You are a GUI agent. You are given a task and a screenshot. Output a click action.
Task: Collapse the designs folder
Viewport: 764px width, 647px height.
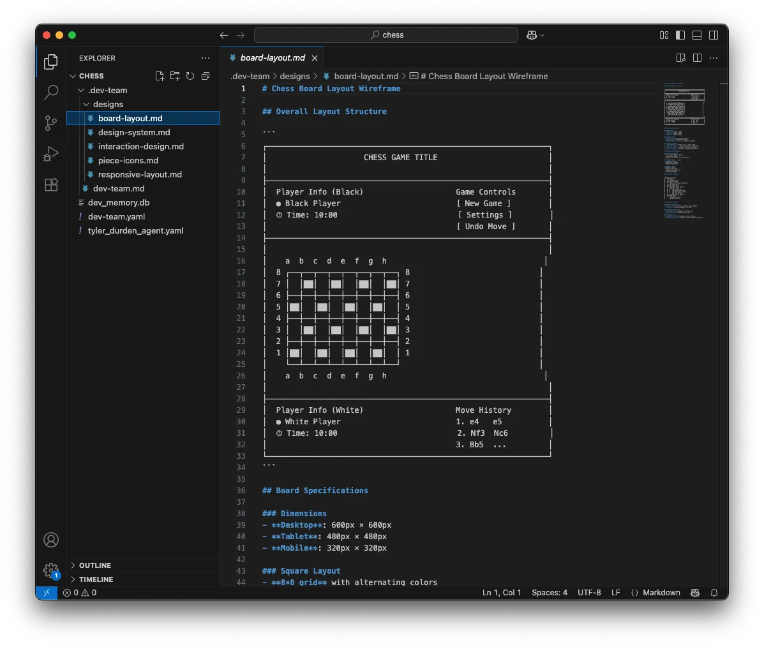tap(108, 104)
